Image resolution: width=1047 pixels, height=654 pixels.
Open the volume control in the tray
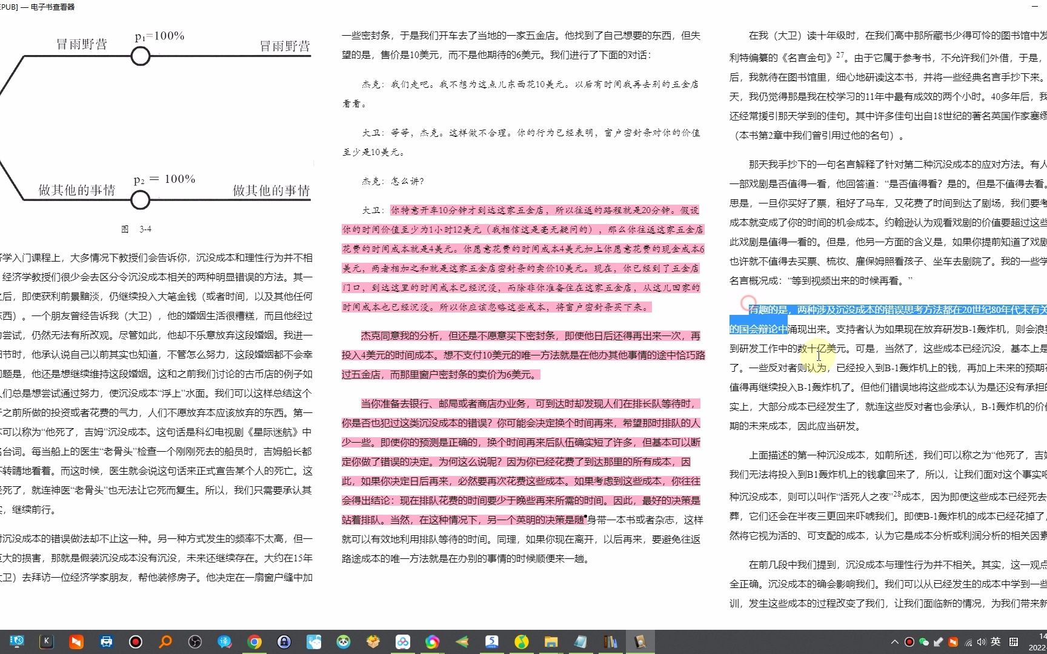tap(982, 642)
